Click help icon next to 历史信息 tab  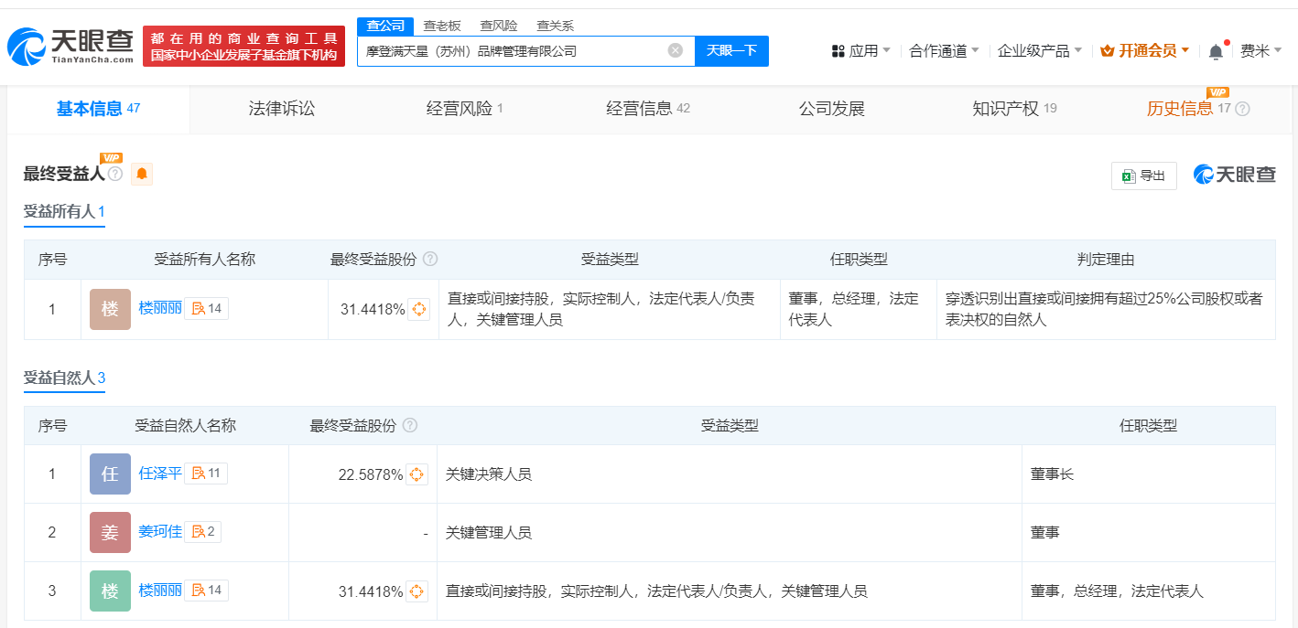[1242, 109]
